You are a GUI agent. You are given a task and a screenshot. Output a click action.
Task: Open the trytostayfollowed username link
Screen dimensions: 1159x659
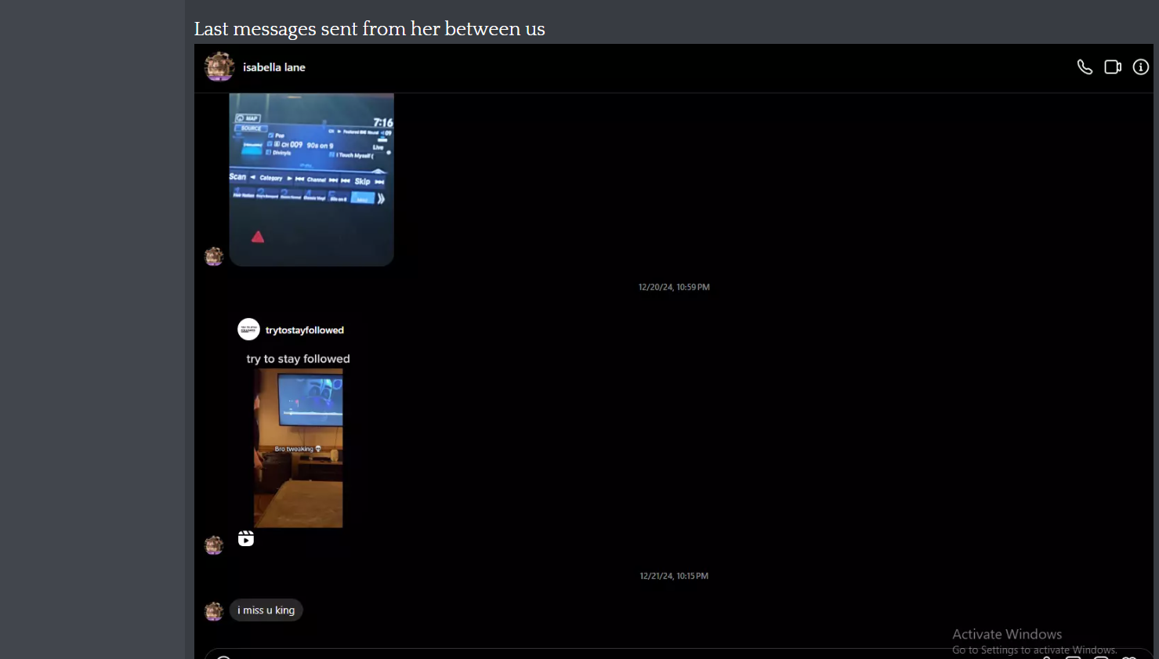[x=304, y=330]
